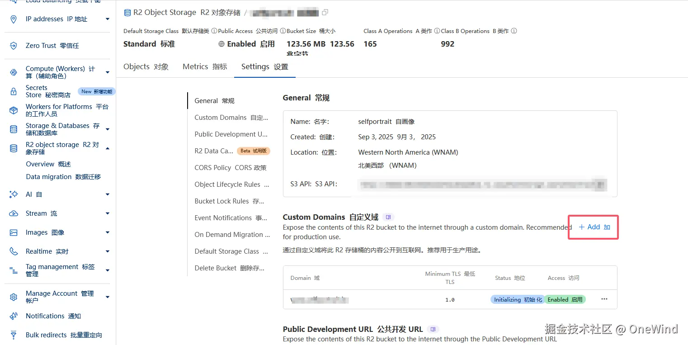Switch to the Objects tab

pyautogui.click(x=146, y=66)
